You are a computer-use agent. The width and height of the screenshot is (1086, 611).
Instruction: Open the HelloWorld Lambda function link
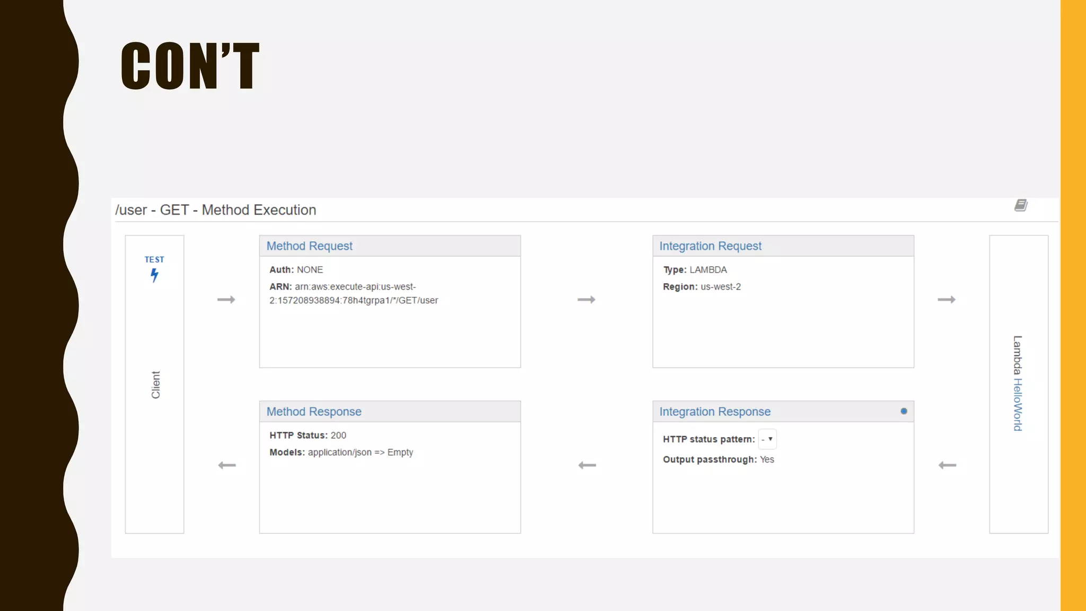tap(1018, 404)
